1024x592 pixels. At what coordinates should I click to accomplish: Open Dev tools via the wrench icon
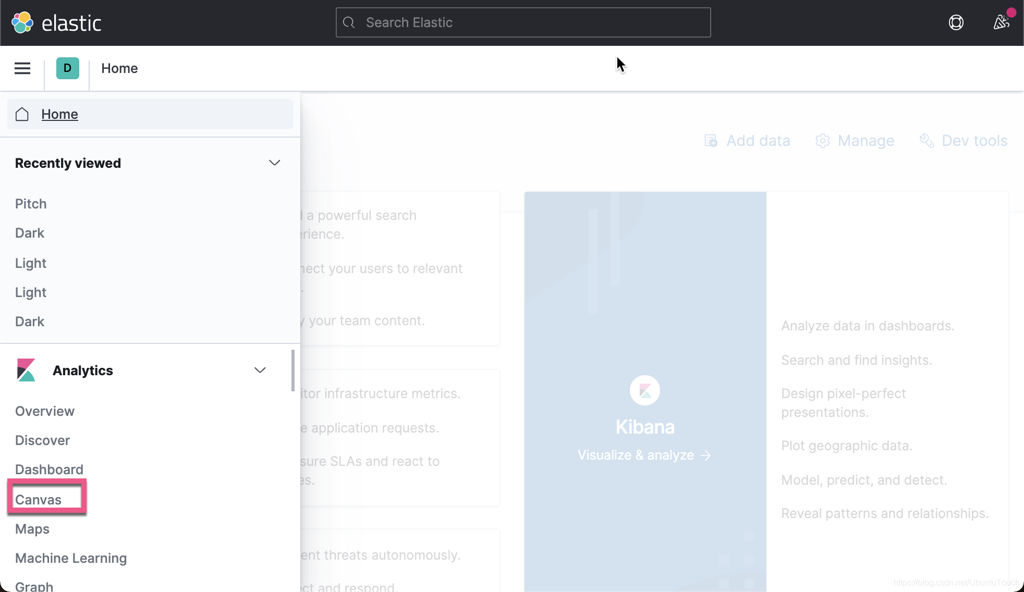coord(927,141)
